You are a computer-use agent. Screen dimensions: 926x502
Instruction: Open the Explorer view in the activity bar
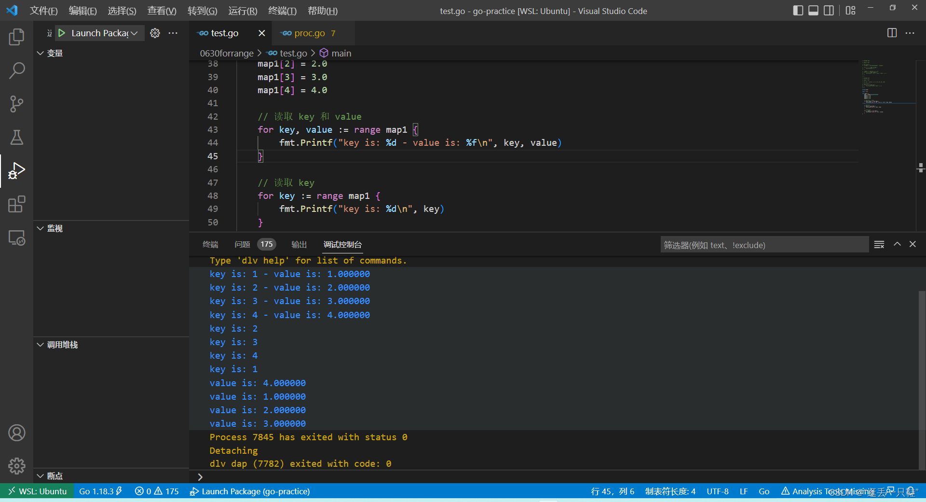16,37
